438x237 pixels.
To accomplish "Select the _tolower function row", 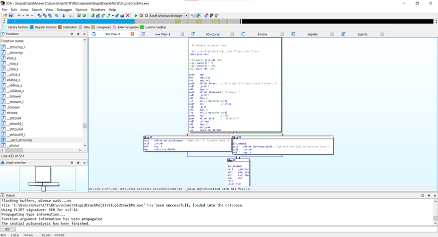I will [x=42, y=107].
